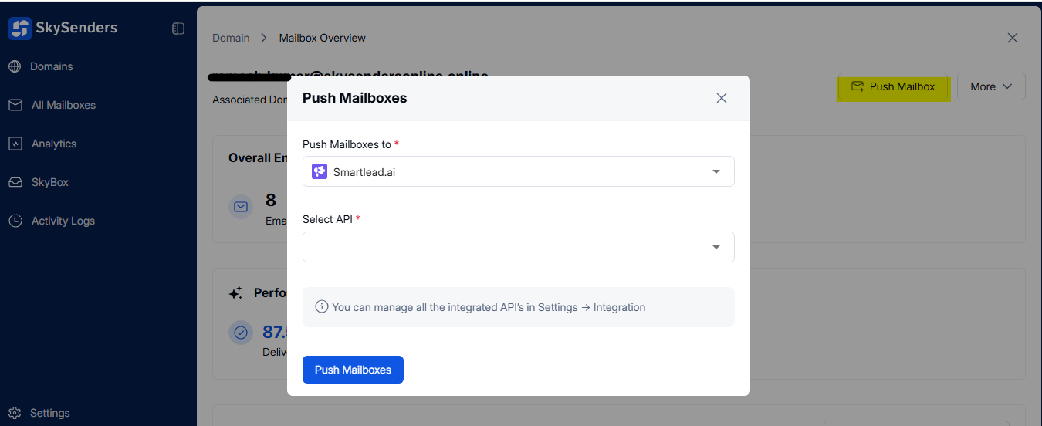Click the Settings gear icon

point(15,413)
